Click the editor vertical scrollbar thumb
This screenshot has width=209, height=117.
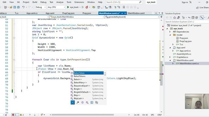[x=161, y=73]
